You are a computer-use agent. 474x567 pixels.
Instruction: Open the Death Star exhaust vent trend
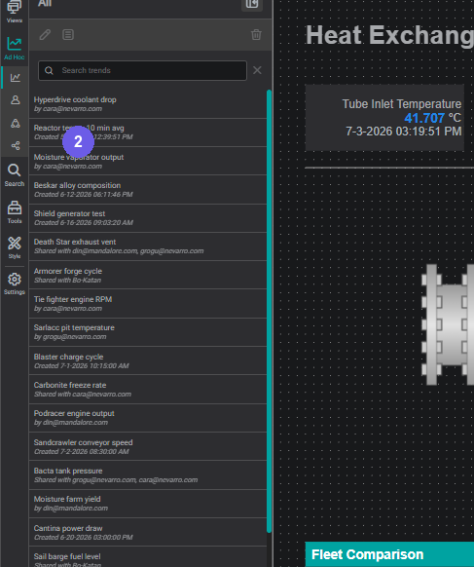pos(148,246)
